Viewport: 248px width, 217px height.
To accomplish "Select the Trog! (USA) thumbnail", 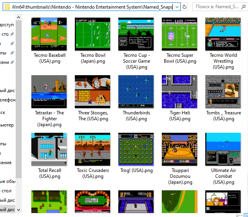I will (x=136, y=149).
